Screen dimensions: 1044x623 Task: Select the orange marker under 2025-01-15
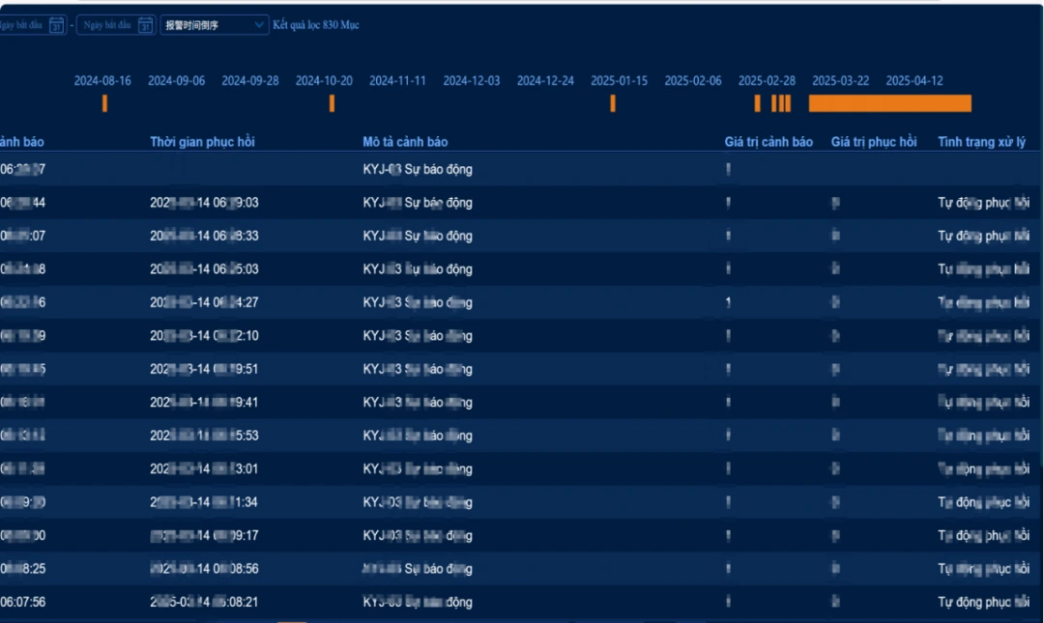(x=613, y=103)
